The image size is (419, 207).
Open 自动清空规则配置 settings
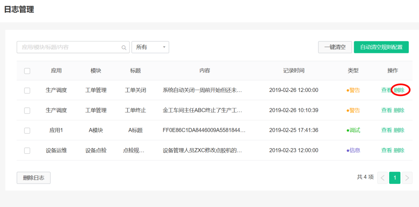[x=381, y=47]
